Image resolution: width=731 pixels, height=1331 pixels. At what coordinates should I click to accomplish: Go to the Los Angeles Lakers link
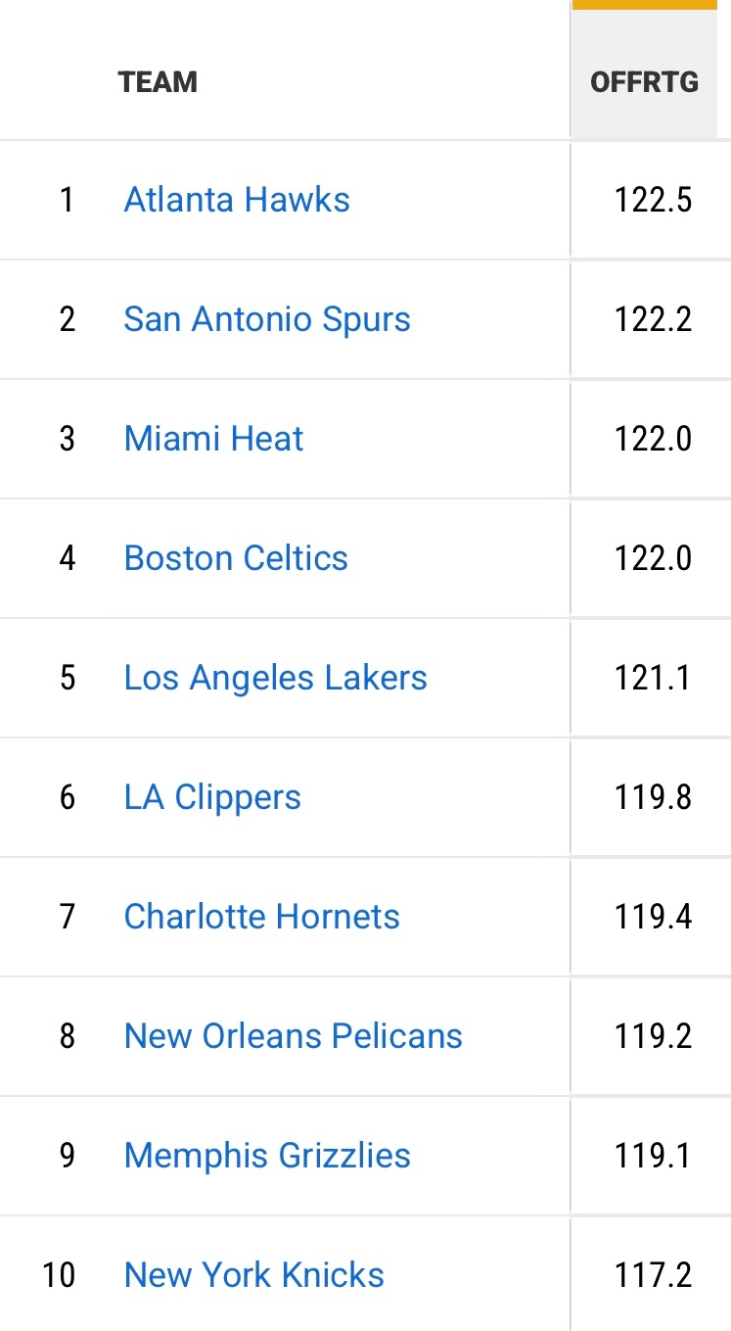pos(275,678)
